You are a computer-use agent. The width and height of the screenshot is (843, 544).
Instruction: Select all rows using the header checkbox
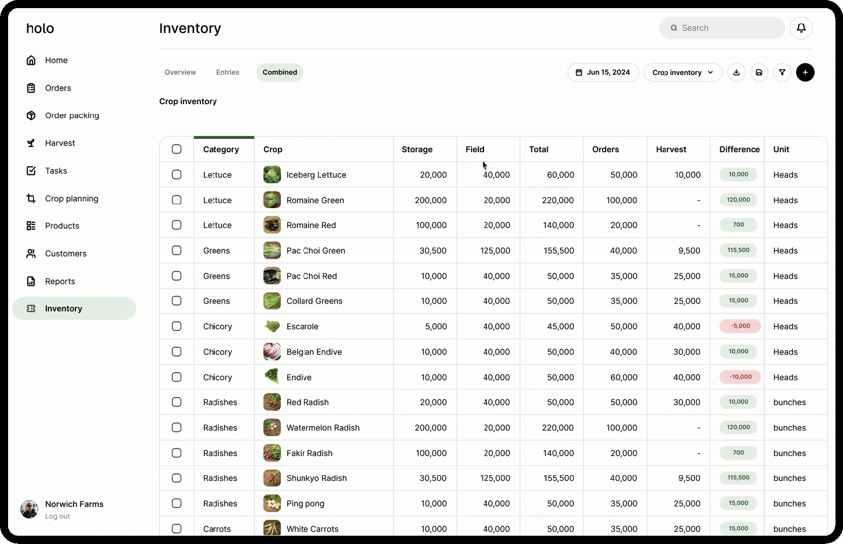177,149
